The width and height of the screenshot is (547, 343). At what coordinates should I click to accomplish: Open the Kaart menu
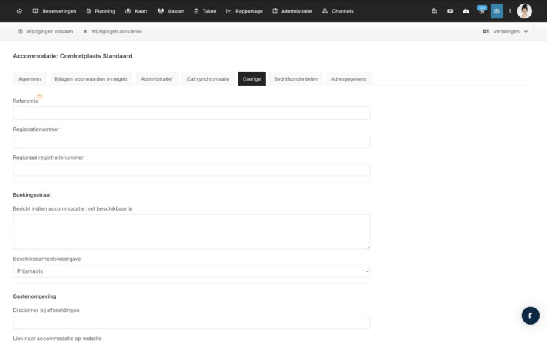pos(136,11)
